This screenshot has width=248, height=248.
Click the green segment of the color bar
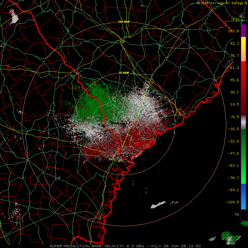243,157
